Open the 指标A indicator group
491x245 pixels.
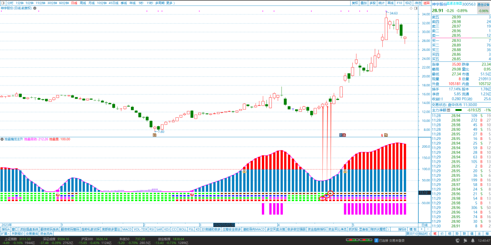point(5,229)
